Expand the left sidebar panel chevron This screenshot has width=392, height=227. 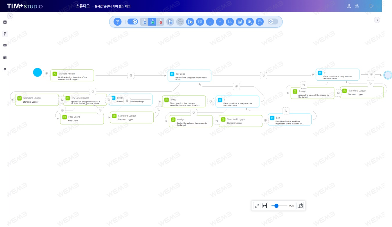click(x=10, y=16)
